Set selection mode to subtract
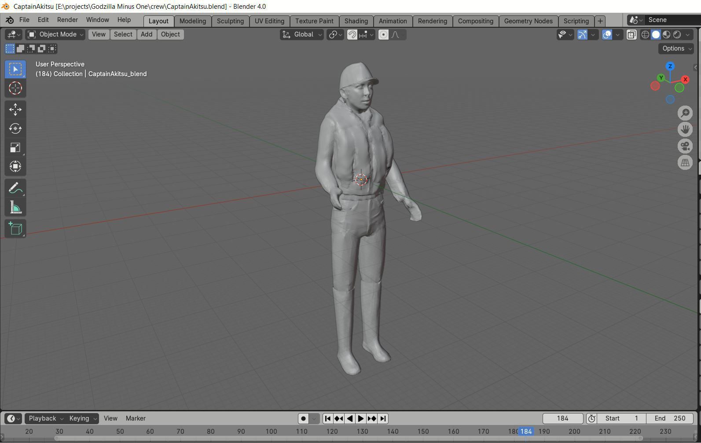 click(31, 48)
